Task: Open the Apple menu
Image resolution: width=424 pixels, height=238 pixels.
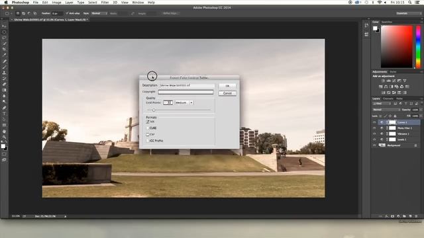Action: 6,3
